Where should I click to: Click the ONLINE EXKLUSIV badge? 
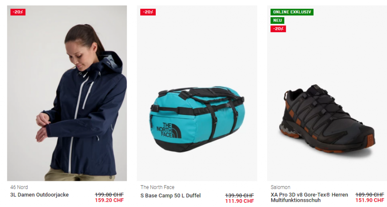(x=292, y=12)
